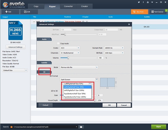Click Edit button in toolbar

[x=29, y=12]
